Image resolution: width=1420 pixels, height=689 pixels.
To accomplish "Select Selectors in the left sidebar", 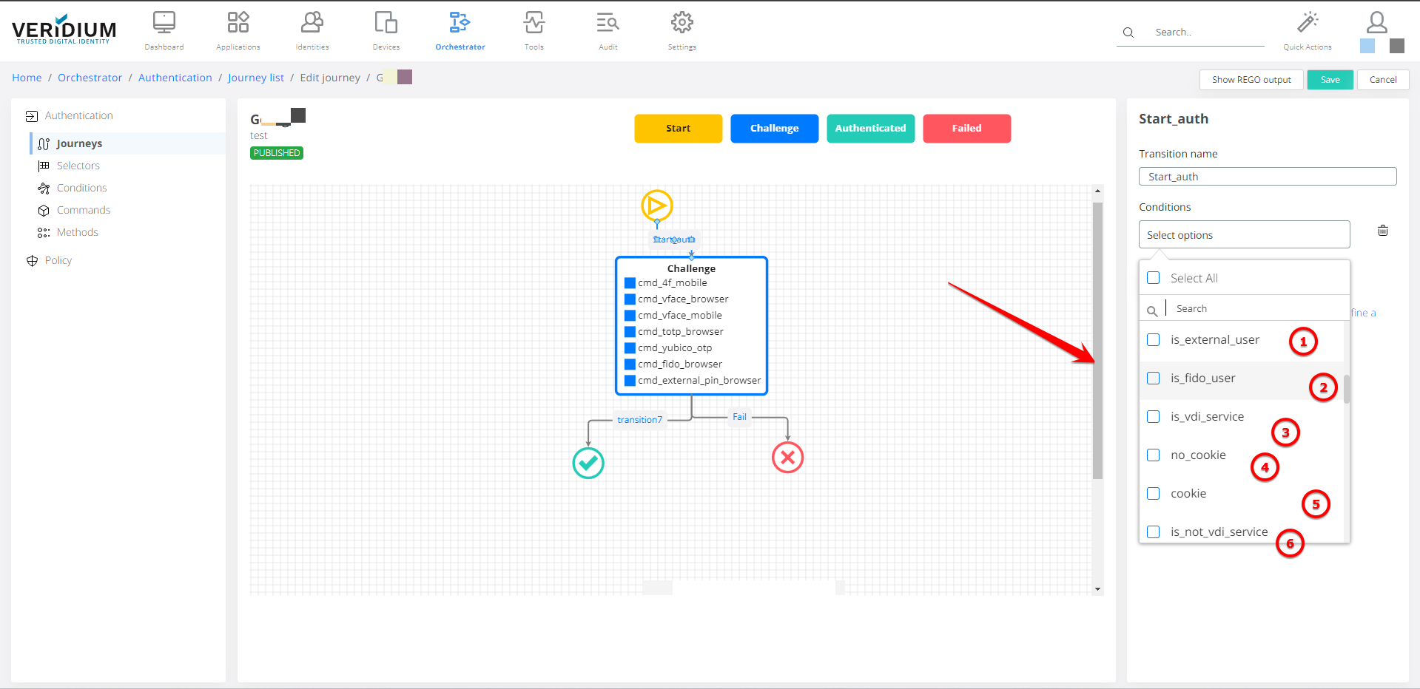I will point(78,166).
